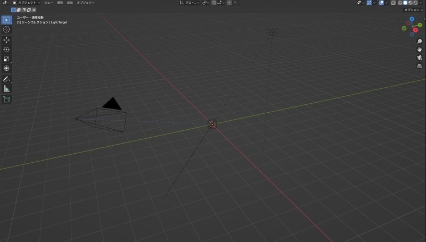The width and height of the screenshot is (426, 242).
Task: Switch to material preview shading
Action: click(410, 3)
